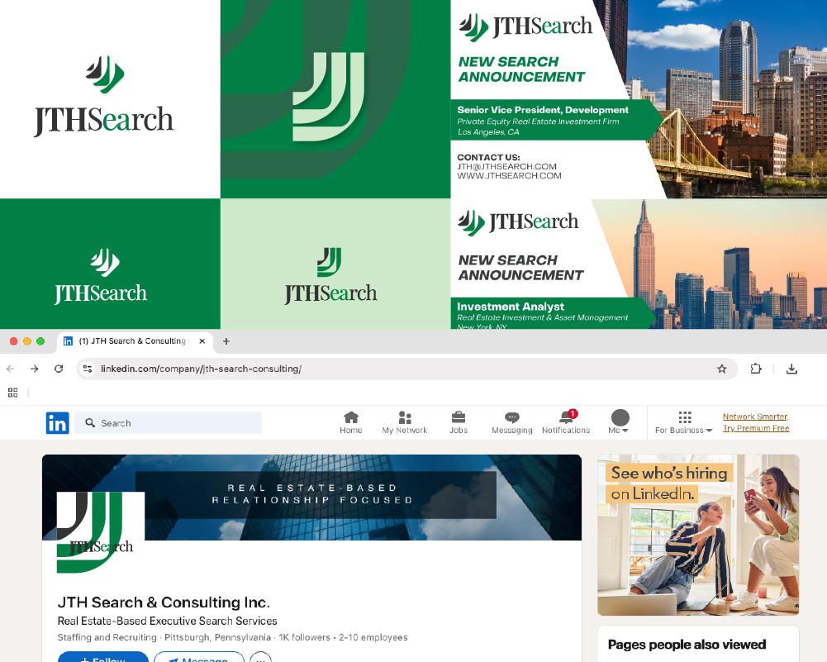Click the company name heading
Viewport: 827px width, 662px height.
pos(164,602)
